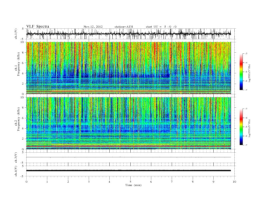
Task: Click the "Time (min)" axis label
Action: [x=133, y=185]
